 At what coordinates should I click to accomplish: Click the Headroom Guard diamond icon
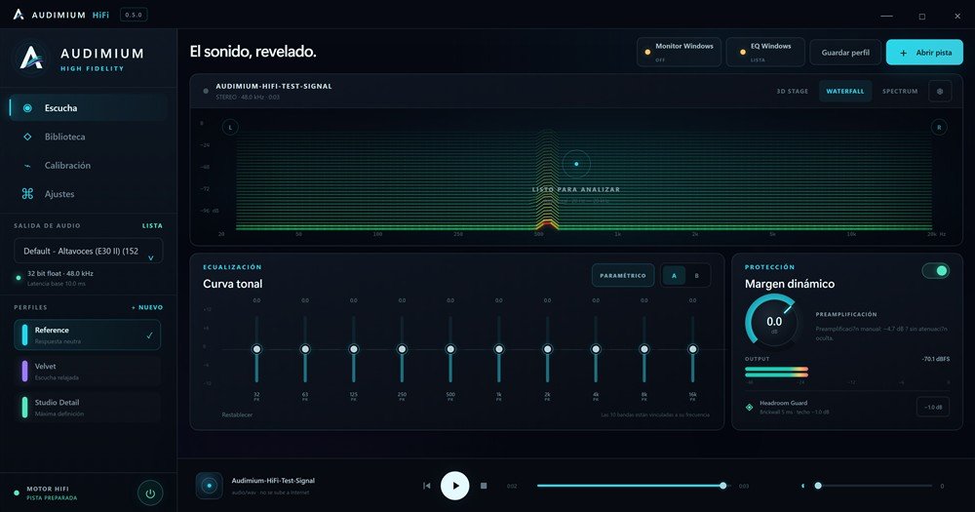pos(749,407)
